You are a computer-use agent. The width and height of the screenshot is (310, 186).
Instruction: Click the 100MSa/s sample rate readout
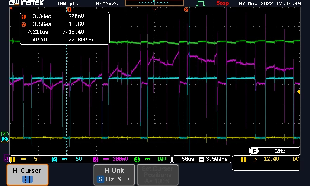tap(105, 3)
